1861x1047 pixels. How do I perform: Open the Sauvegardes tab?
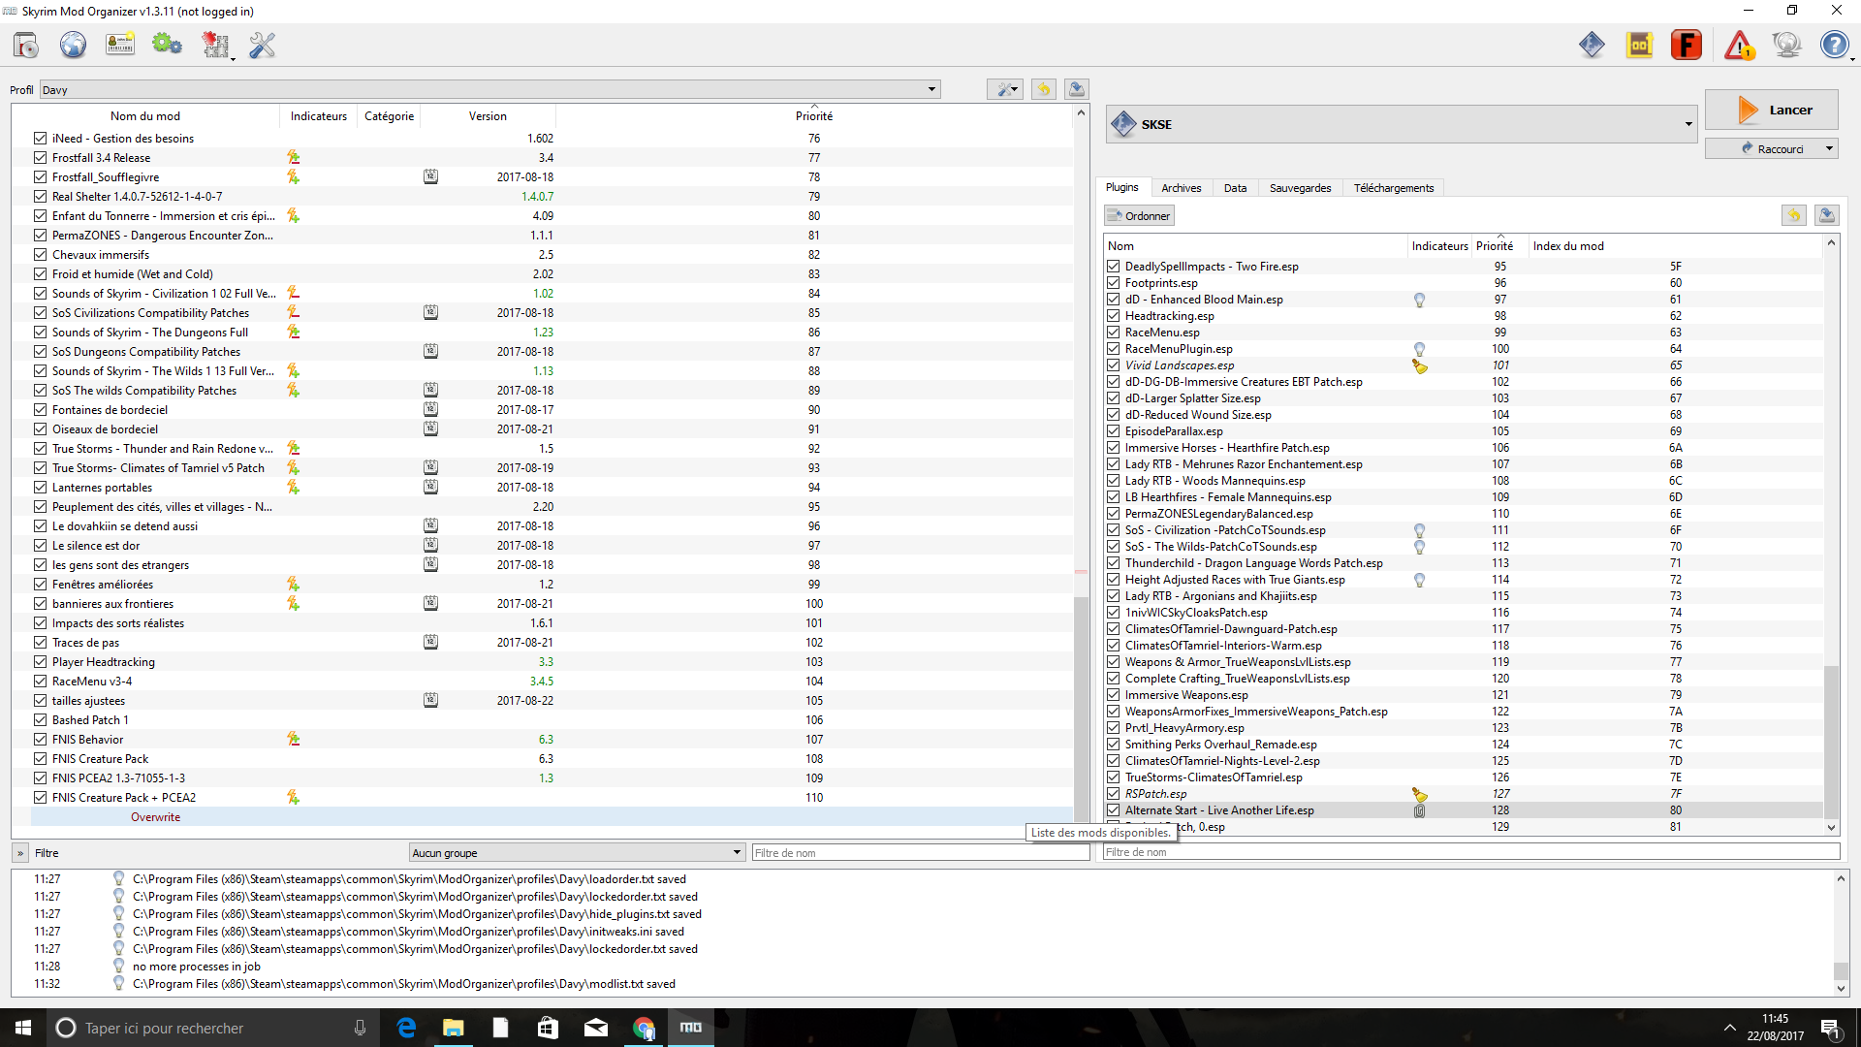tap(1300, 188)
